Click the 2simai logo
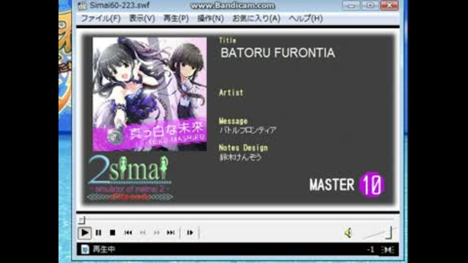Image resolution: width=468 pixels, height=263 pixels. (130, 178)
